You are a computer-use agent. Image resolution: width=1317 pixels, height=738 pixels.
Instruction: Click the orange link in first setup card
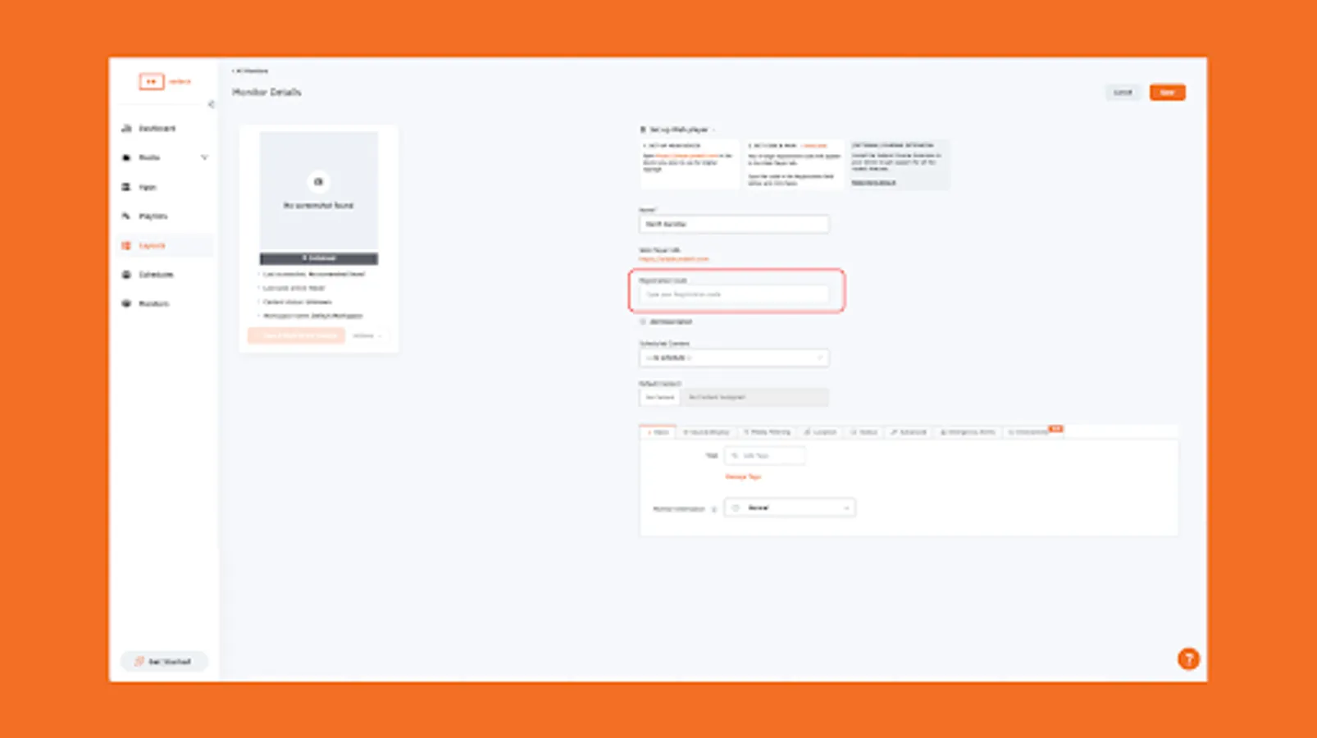pyautogui.click(x=686, y=156)
